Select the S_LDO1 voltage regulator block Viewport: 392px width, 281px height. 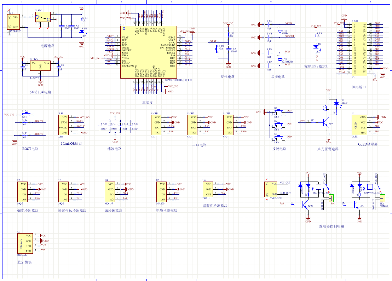(40, 65)
